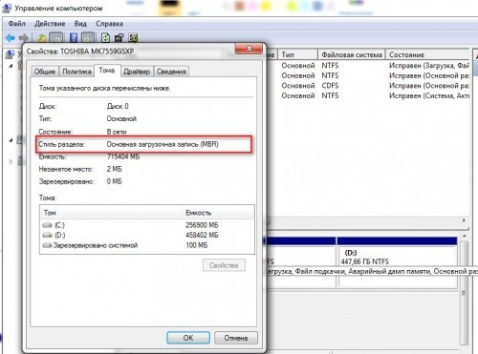
Task: Open the Справка menu
Action: tap(109, 24)
